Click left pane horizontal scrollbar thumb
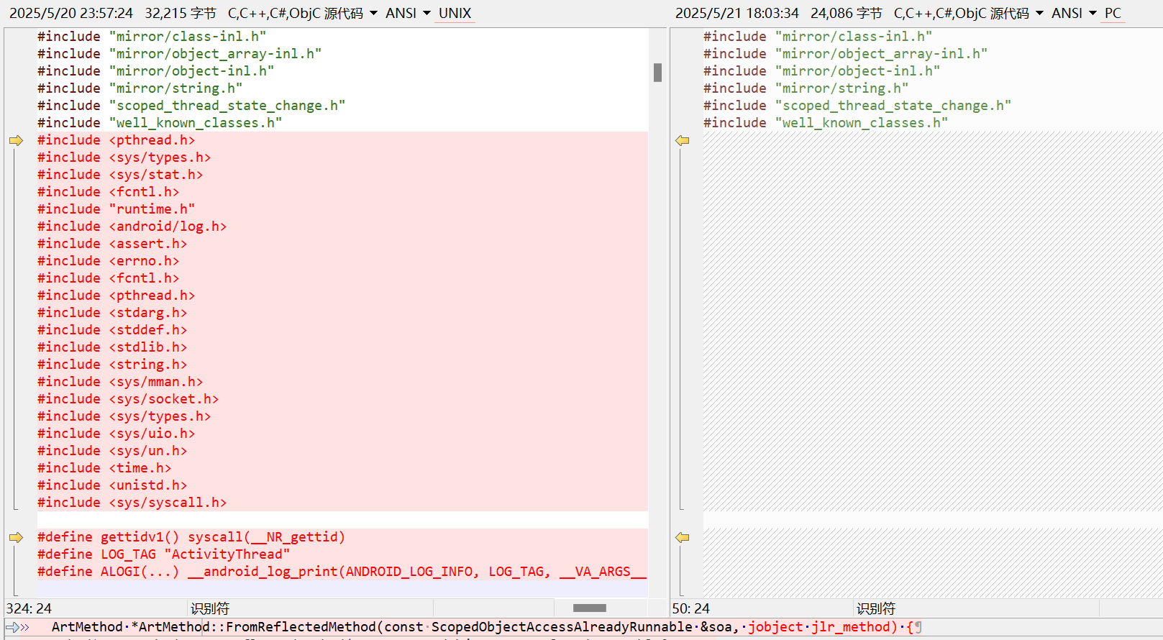This screenshot has width=1163, height=640. pos(590,608)
